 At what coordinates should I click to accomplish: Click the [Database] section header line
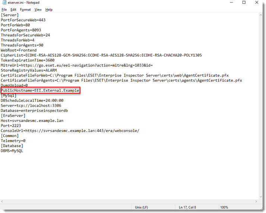(12, 146)
